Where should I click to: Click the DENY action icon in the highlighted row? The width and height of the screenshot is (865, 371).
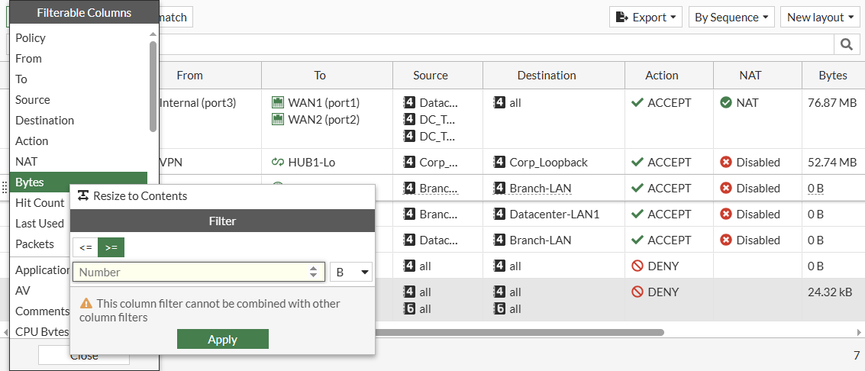[637, 292]
